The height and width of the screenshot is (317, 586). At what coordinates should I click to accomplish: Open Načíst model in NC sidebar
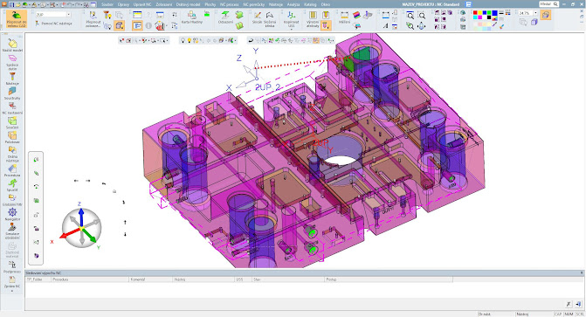click(12, 45)
